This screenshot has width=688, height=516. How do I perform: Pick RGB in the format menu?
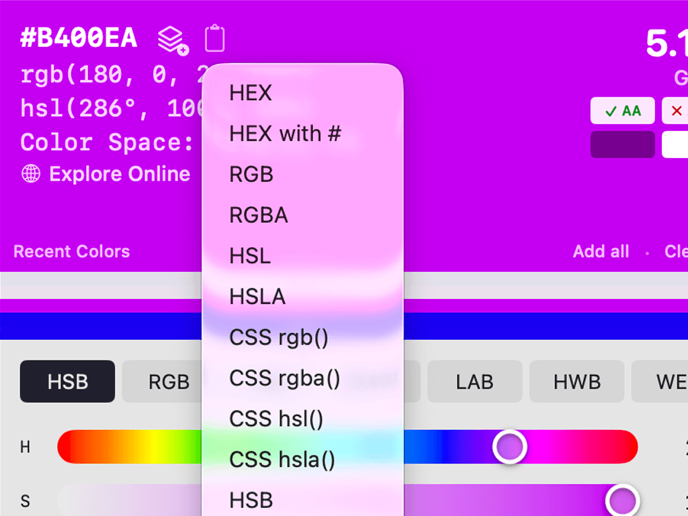click(251, 175)
